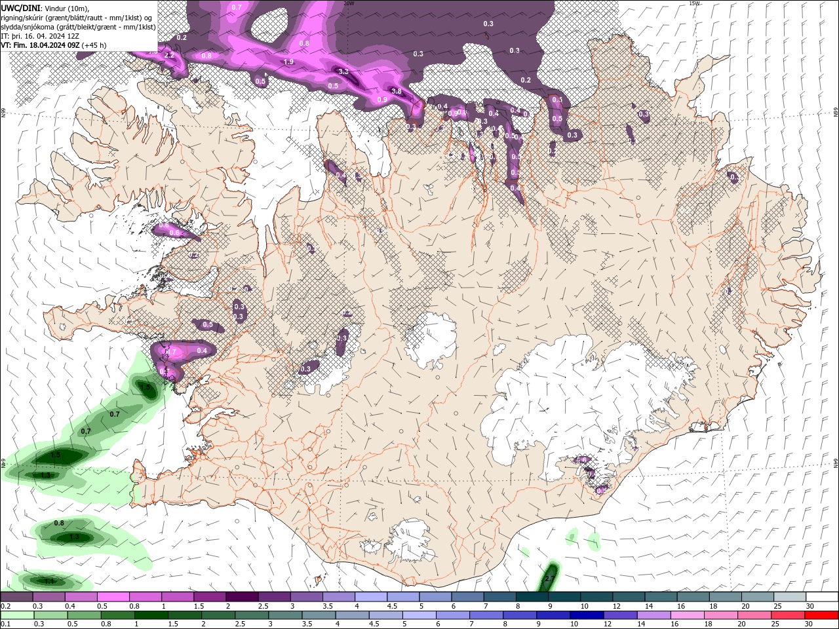Image resolution: width=839 pixels, height=629 pixels.
Task: Click the 'slydda/snjókoma' legend description line
Action: [79, 27]
